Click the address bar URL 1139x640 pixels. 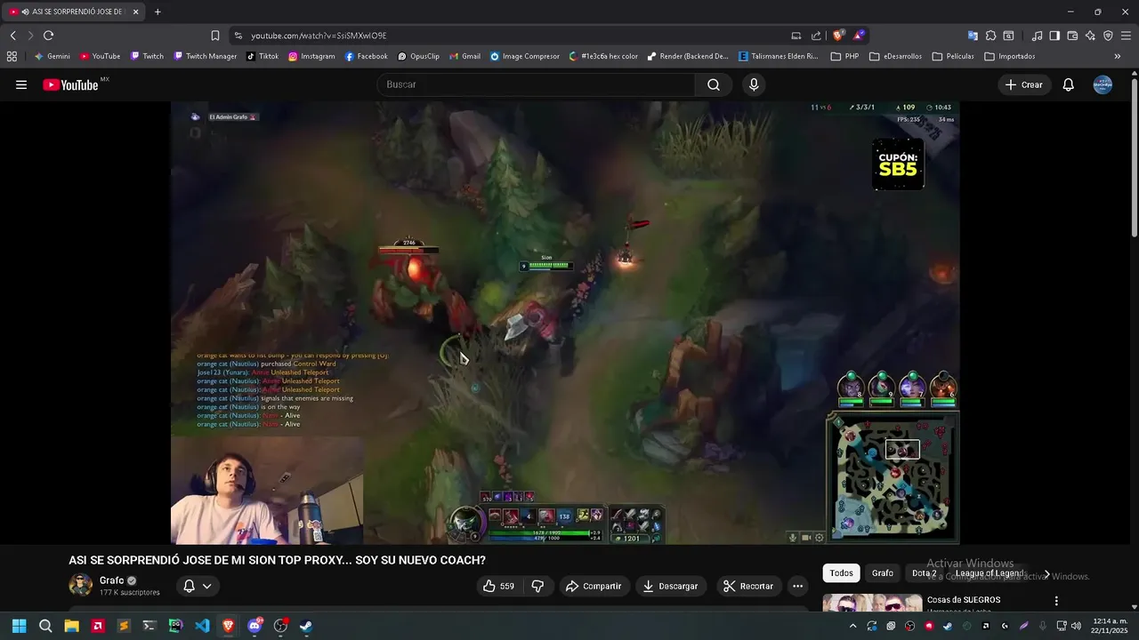coord(319,36)
